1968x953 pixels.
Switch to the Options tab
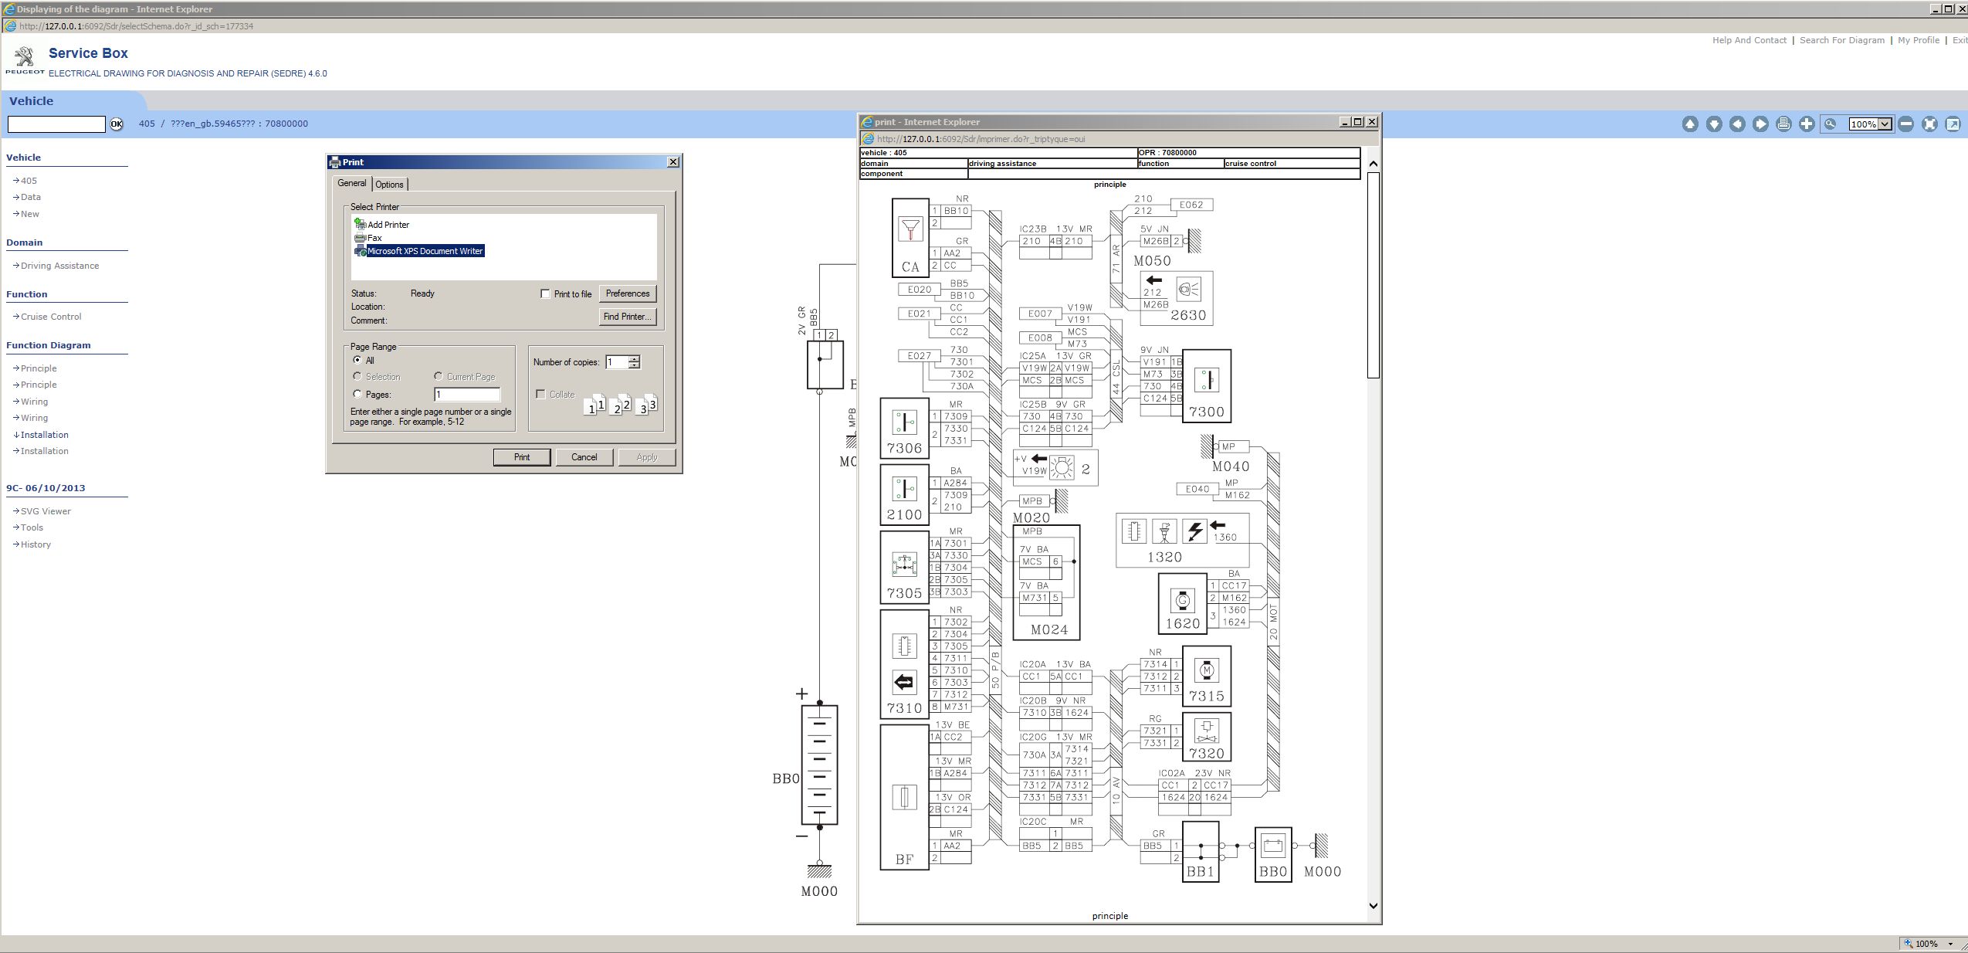coord(389,185)
